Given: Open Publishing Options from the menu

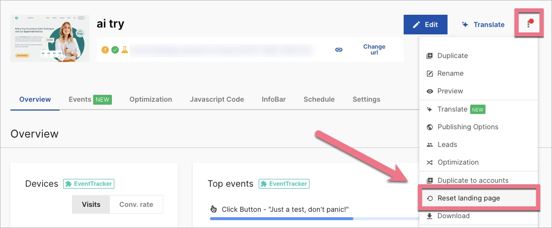Looking at the screenshot, I should point(467,127).
